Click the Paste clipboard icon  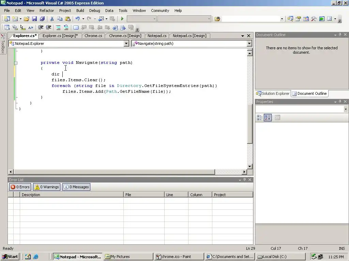click(x=68, y=19)
